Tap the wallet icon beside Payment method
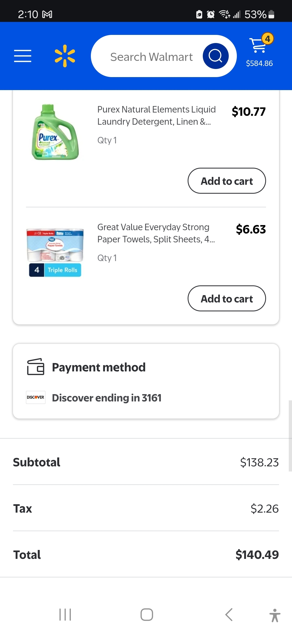This screenshot has width=292, height=633. tap(36, 367)
